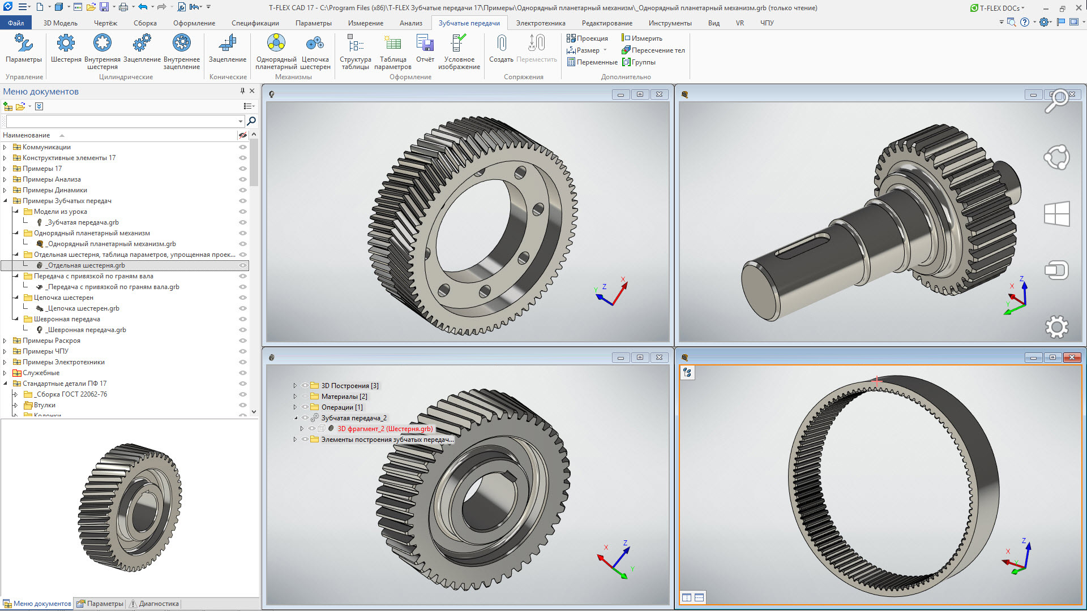Viewport: 1087px width, 611px height.
Task: Sort by the Наименование column header
Action: click(27, 135)
